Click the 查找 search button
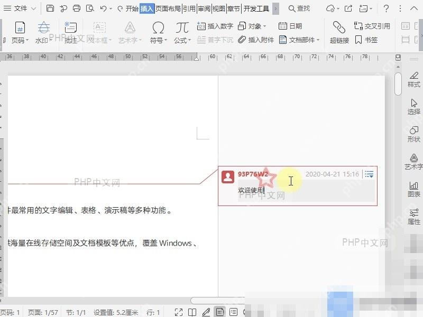This screenshot has height=317, width=423. (299, 8)
